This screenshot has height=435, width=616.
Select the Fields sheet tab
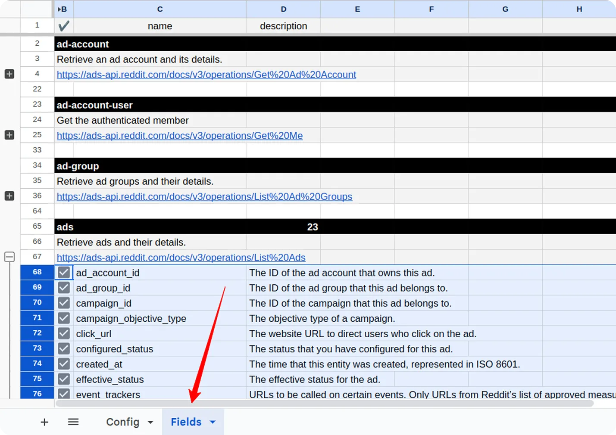click(x=186, y=422)
